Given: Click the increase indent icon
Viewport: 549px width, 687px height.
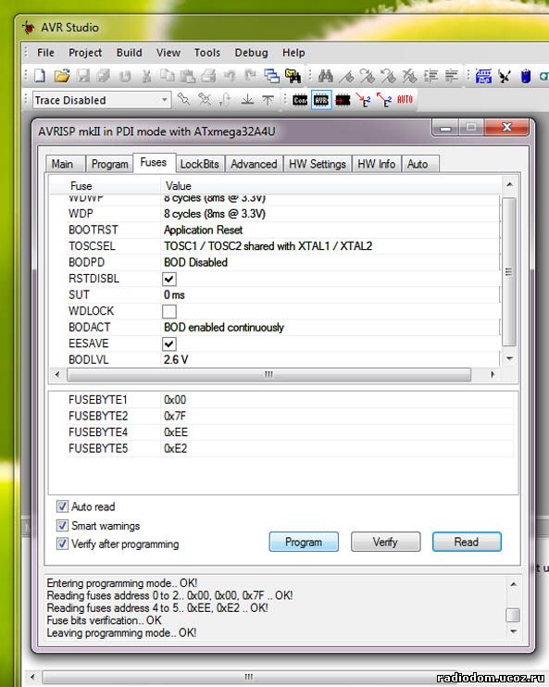Looking at the screenshot, I should [x=430, y=76].
